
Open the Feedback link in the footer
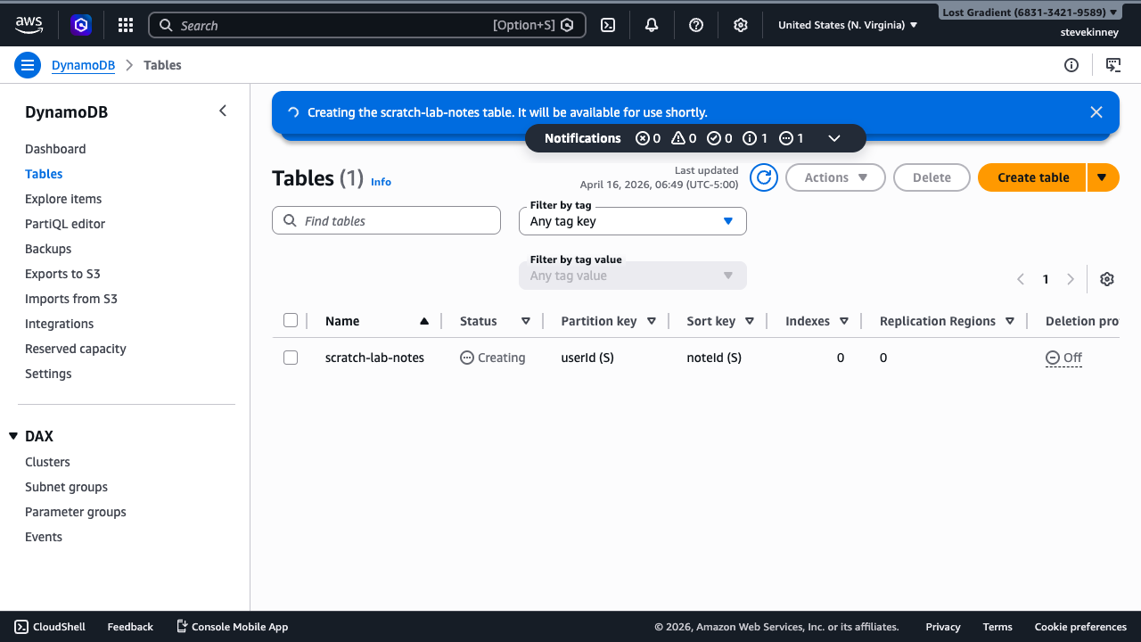coord(130,627)
